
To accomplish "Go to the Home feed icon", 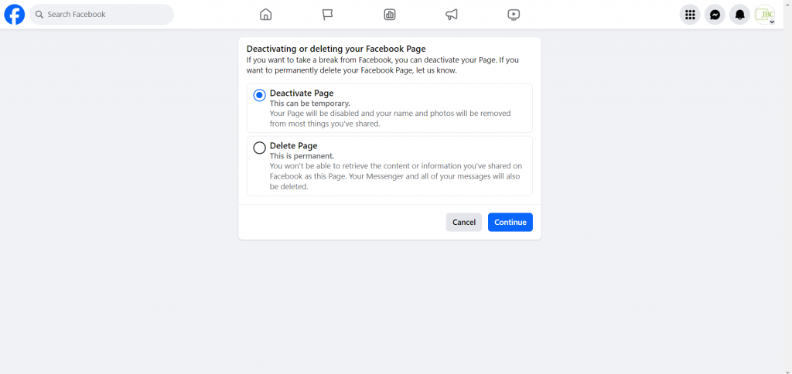I will pyautogui.click(x=265, y=15).
